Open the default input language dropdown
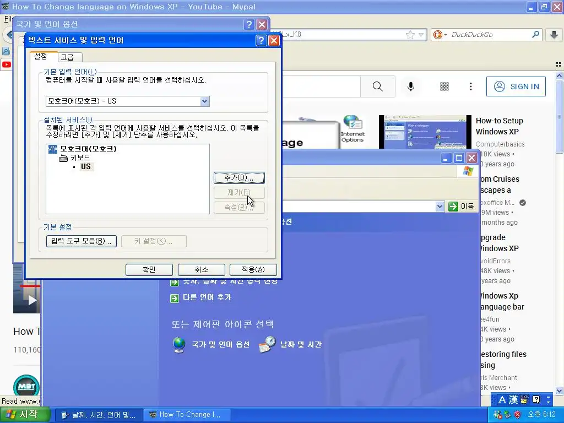 pos(204,101)
